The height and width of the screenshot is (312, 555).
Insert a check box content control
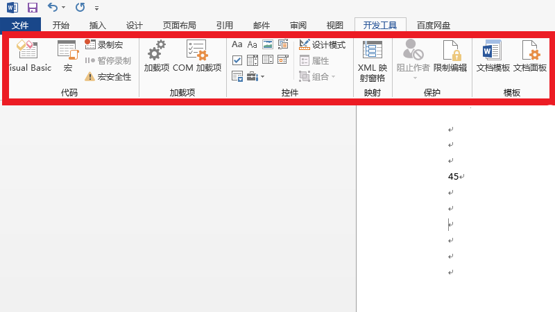(237, 60)
